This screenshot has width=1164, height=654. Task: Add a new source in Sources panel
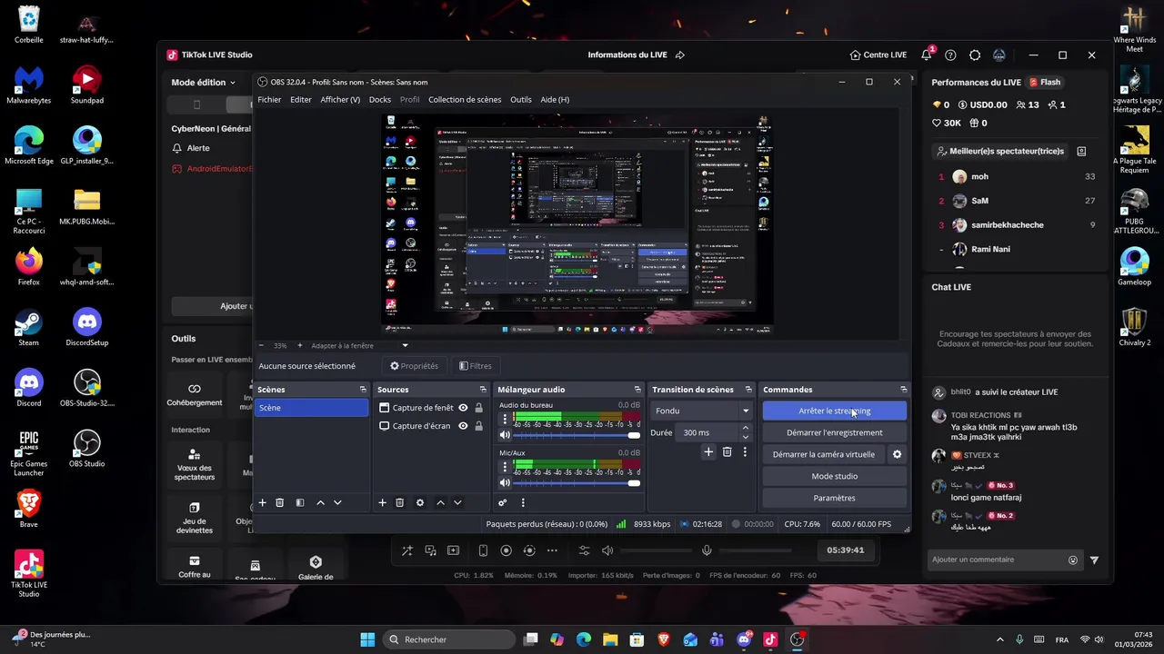click(382, 502)
